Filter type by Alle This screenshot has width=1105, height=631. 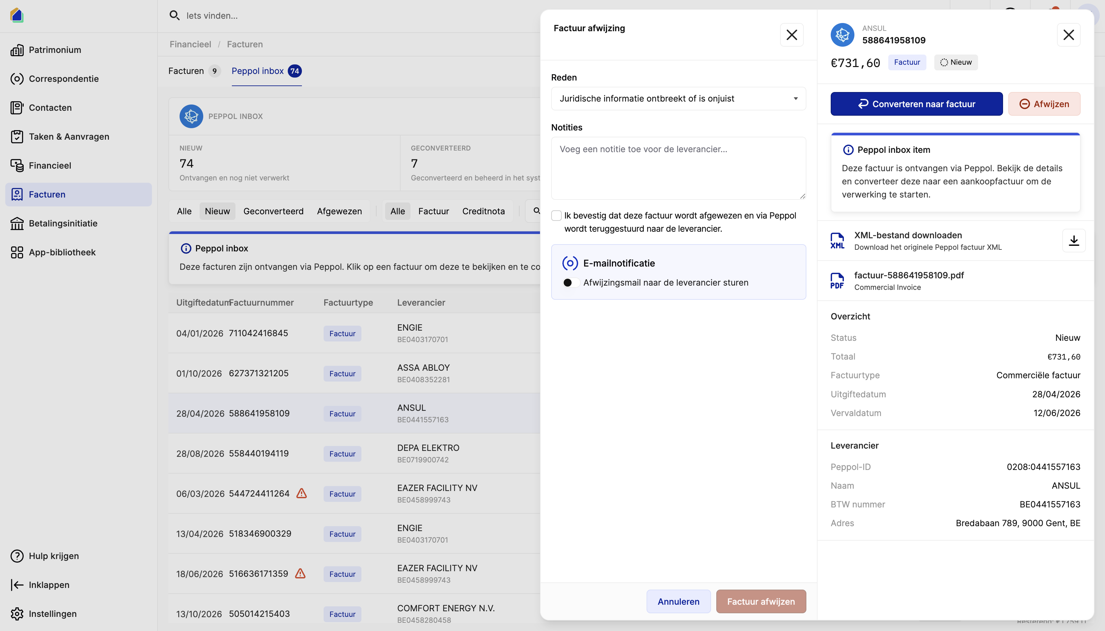tap(397, 211)
